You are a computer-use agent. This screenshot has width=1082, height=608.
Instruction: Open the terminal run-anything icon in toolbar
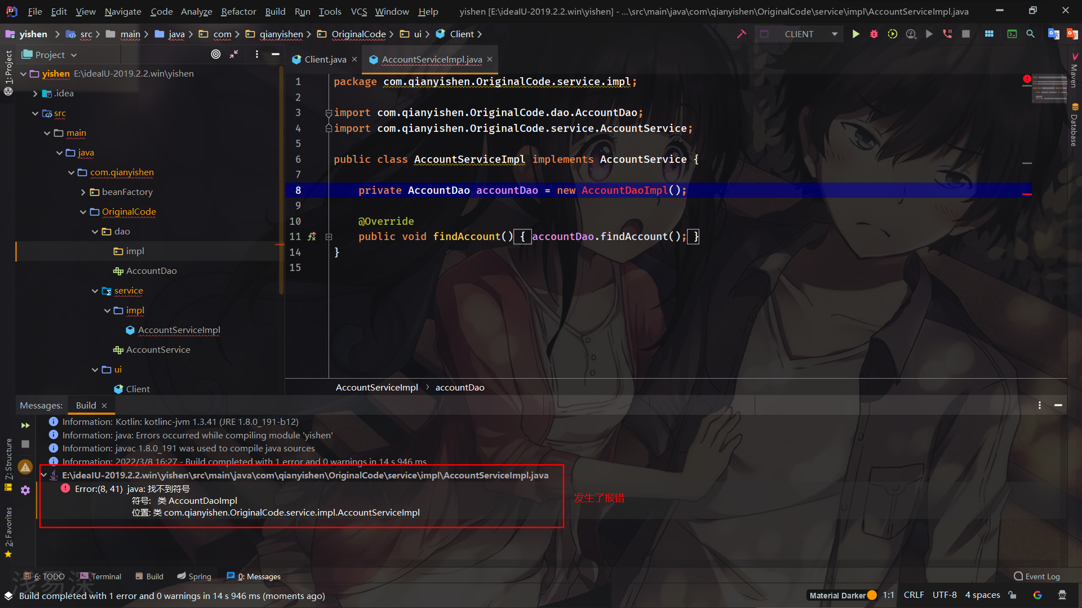pyautogui.click(x=1012, y=34)
